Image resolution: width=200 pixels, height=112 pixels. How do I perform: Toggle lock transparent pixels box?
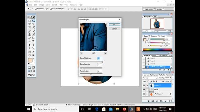[148, 81]
